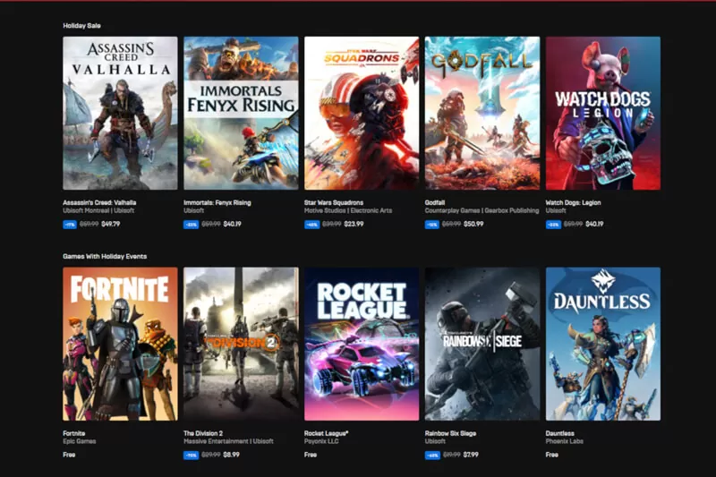Click the blue discount badge for Rainbow Six Siege
716x477 pixels.
(432, 456)
